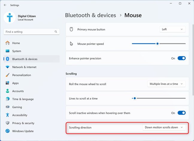The height and width of the screenshot is (141, 194).
Task: Click the Digital Citizen account avatar
Action: click(10, 18)
